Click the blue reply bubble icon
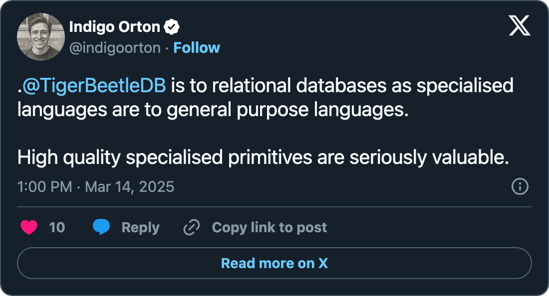 [101, 227]
